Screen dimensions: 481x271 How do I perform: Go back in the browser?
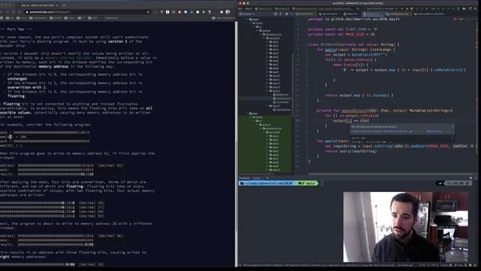[2, 12]
